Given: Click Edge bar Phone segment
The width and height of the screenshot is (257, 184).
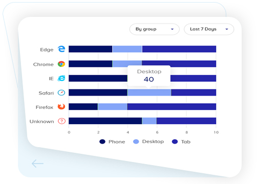Looking at the screenshot, I should (91, 49).
